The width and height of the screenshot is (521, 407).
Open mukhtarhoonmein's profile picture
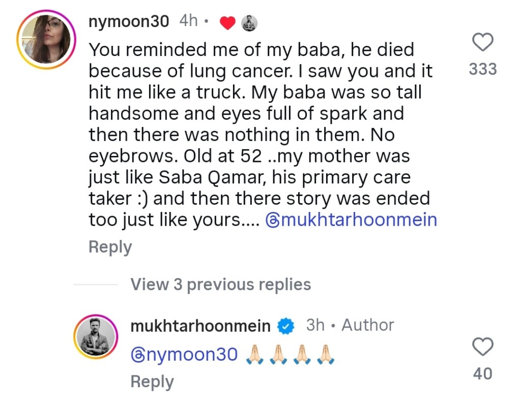pos(96,337)
